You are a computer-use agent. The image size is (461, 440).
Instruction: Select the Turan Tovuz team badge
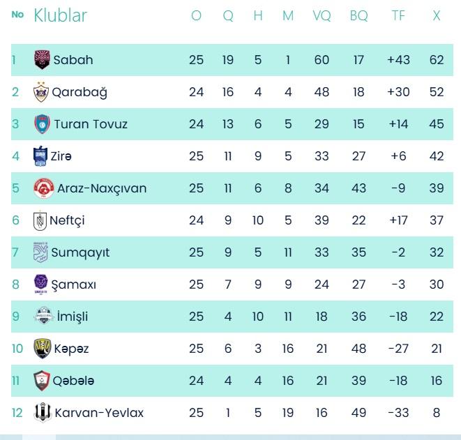coord(42,124)
